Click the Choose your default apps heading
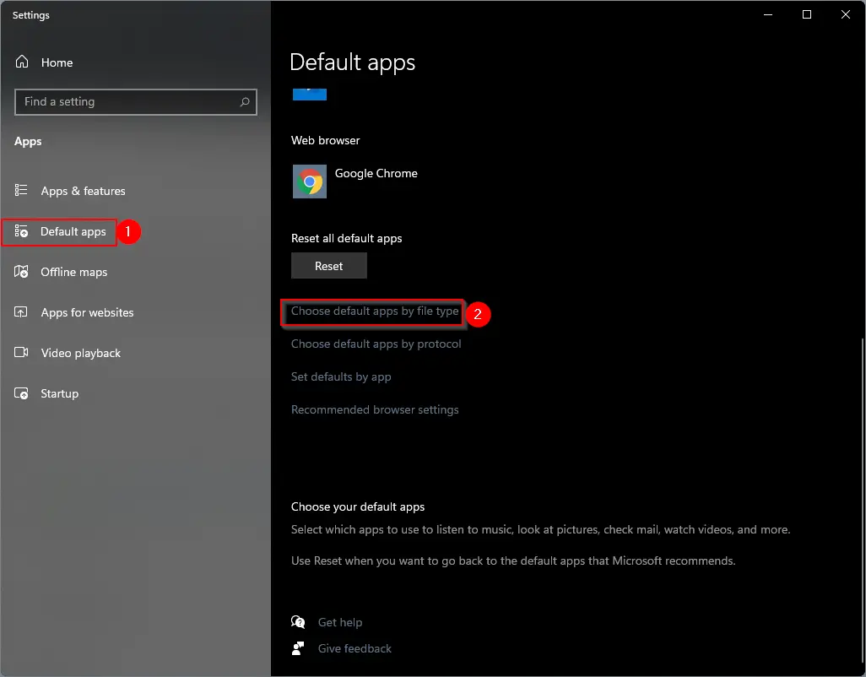The image size is (866, 677). (358, 507)
